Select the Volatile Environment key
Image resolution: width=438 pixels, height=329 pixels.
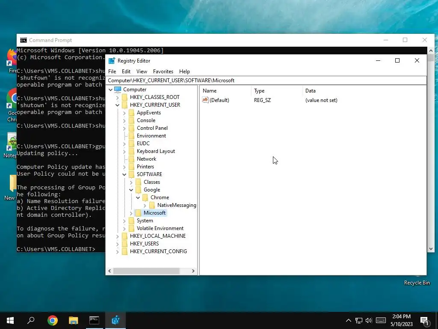[160, 228]
